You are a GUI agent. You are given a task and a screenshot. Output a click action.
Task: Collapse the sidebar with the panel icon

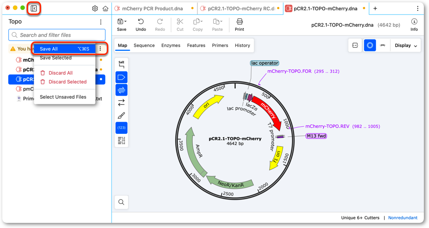[x=34, y=8]
